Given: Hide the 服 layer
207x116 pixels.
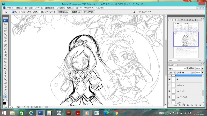Looking at the screenshot, I should [x=169, y=80].
